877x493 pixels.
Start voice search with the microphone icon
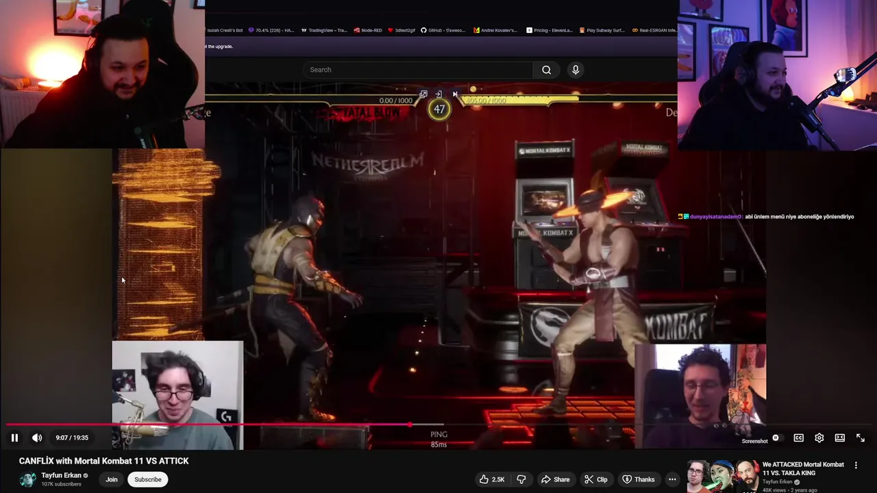[x=576, y=70]
